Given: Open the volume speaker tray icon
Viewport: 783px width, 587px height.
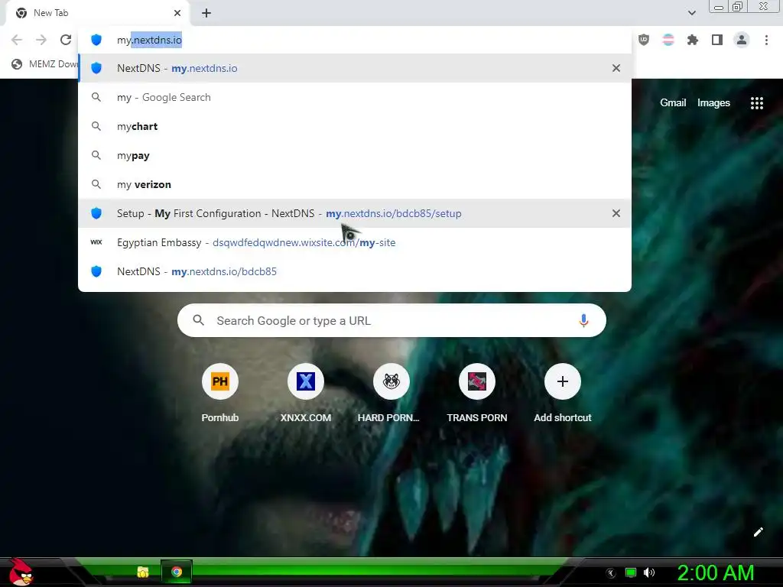Looking at the screenshot, I should pos(649,572).
